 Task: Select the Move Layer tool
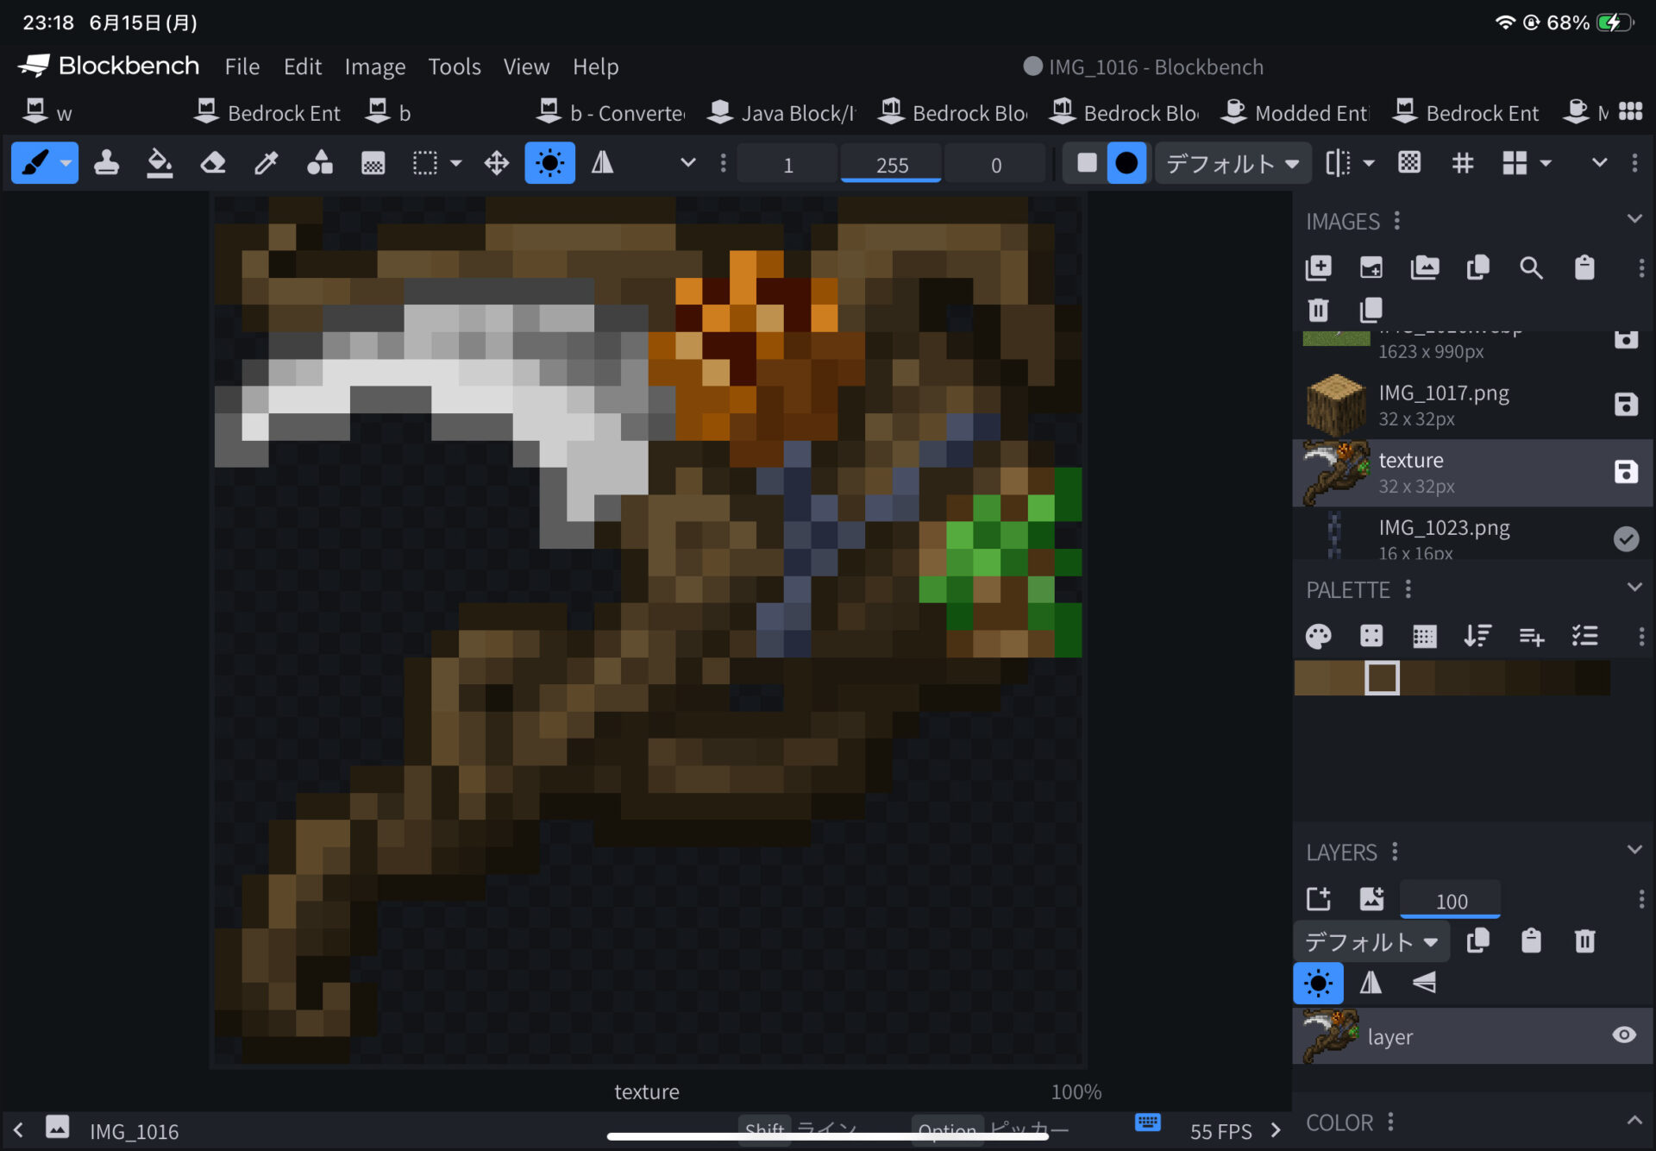tap(497, 163)
